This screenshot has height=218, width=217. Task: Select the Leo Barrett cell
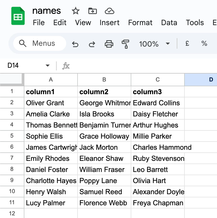(158, 170)
